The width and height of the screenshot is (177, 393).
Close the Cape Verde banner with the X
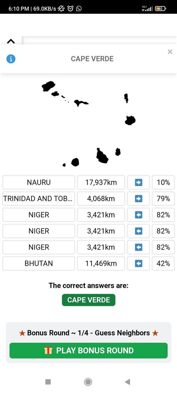click(170, 52)
